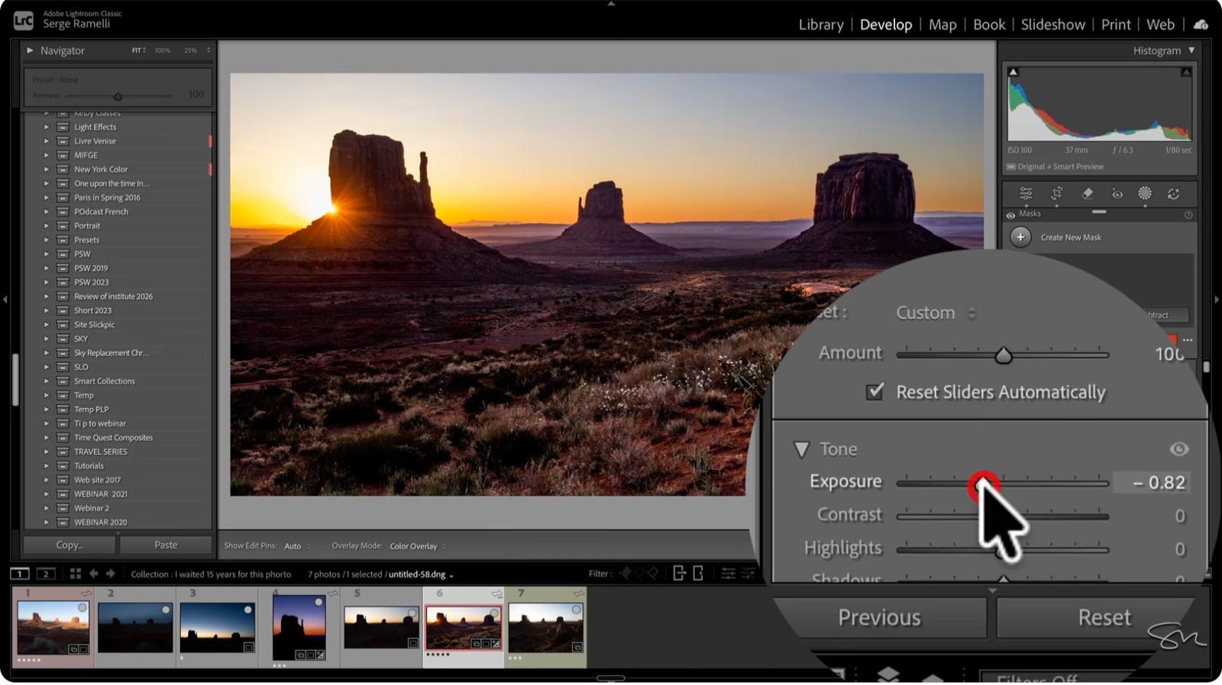Image resolution: width=1222 pixels, height=685 pixels.
Task: Switch to the Library module
Action: (821, 24)
